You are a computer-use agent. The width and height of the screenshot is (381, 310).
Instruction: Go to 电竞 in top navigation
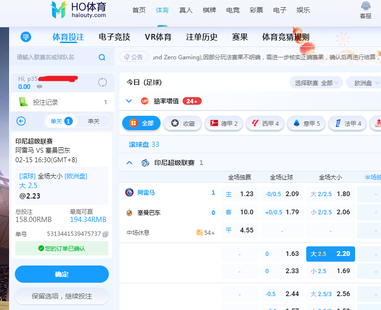233,10
